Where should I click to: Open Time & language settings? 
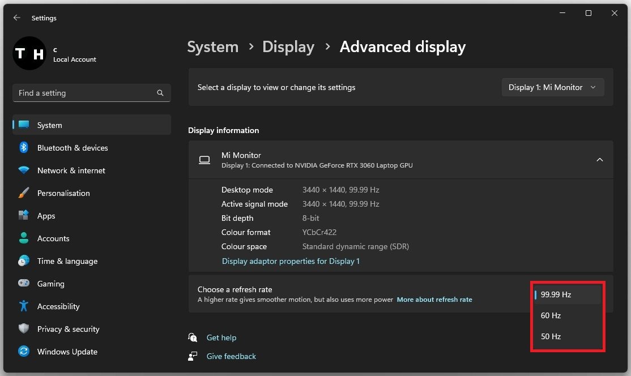(67, 261)
